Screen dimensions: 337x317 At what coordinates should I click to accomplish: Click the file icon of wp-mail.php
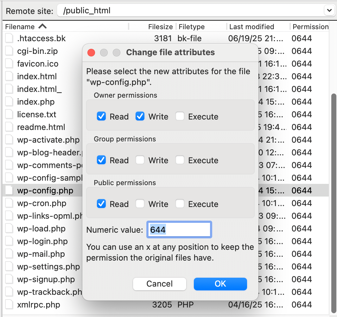coord(9,254)
